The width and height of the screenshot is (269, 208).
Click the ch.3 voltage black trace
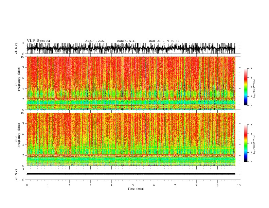[x=131, y=174]
